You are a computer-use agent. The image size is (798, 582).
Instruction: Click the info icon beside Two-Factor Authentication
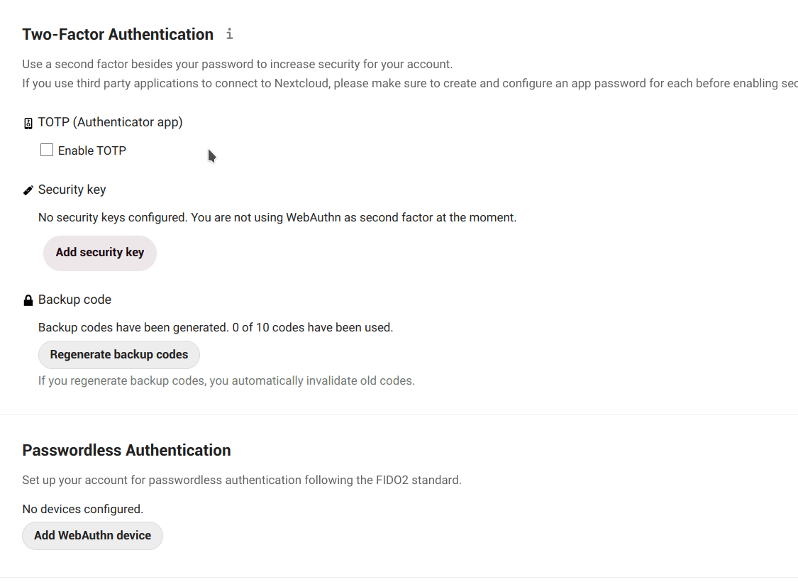(x=229, y=34)
